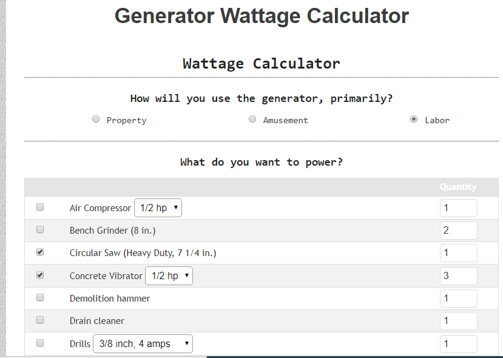Click the 'What do you want to power?' heading

click(262, 163)
